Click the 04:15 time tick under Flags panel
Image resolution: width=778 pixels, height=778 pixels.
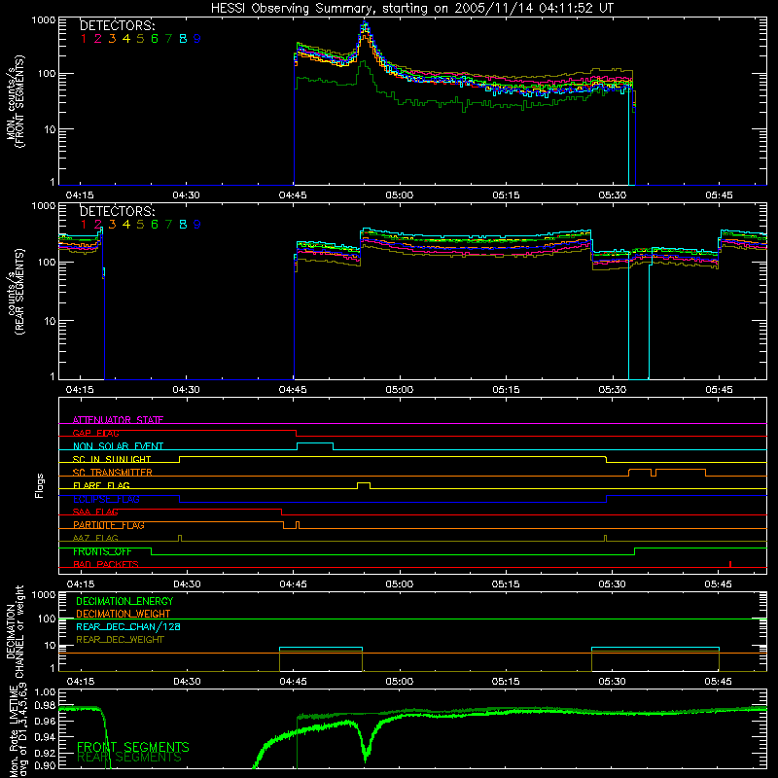click(81, 584)
